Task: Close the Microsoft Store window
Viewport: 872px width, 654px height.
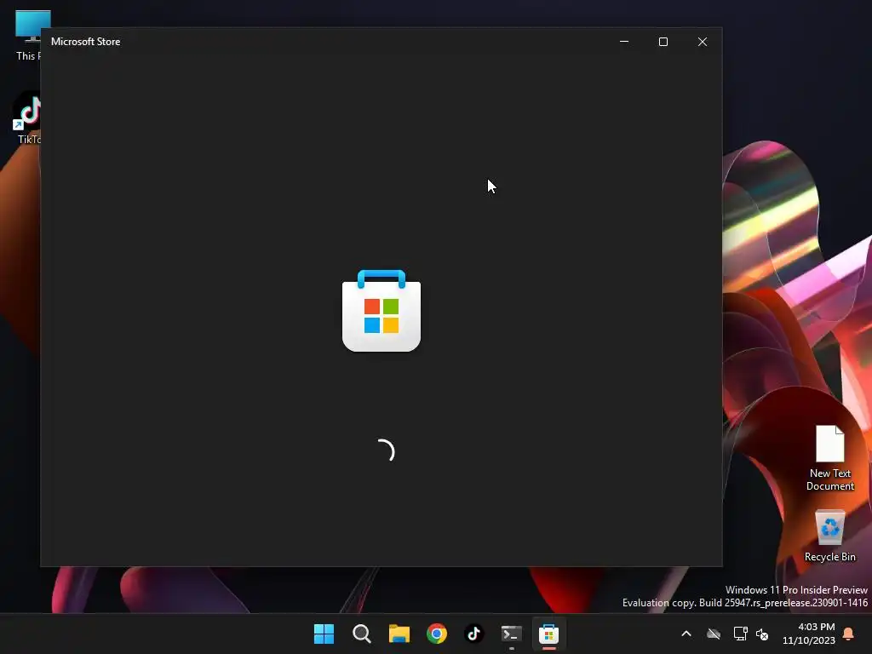Action: [x=703, y=42]
